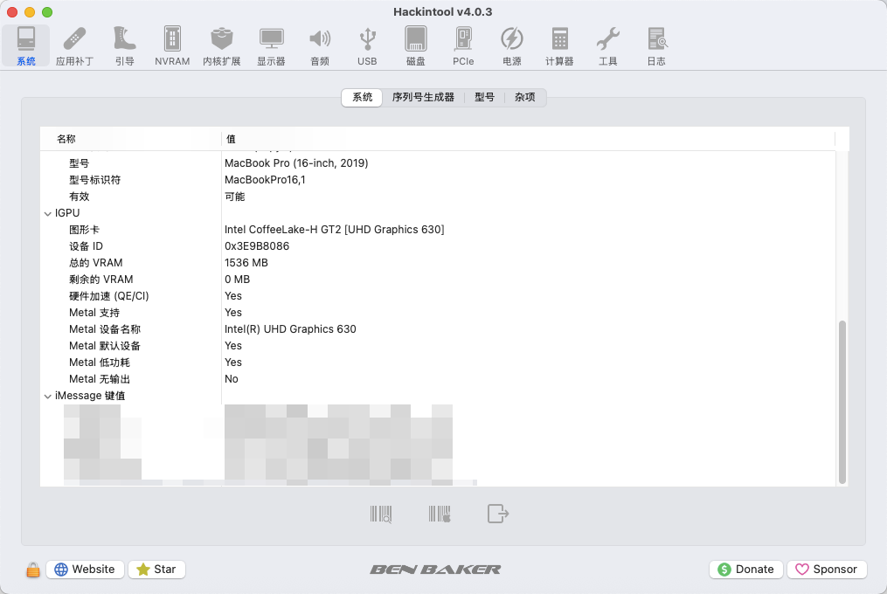
Task: Select the 0x3E9B8086 value
Action: 257,246
